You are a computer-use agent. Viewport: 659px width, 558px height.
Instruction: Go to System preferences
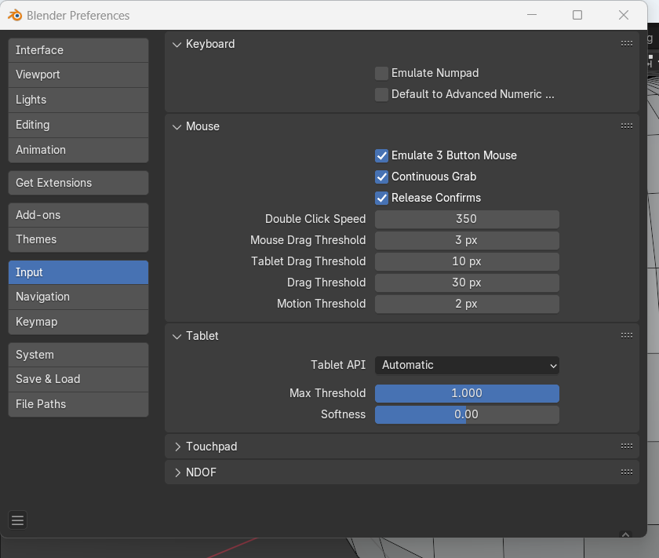click(x=78, y=355)
